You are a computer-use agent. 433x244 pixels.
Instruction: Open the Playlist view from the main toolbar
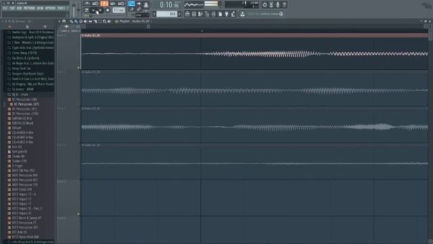coord(187,14)
